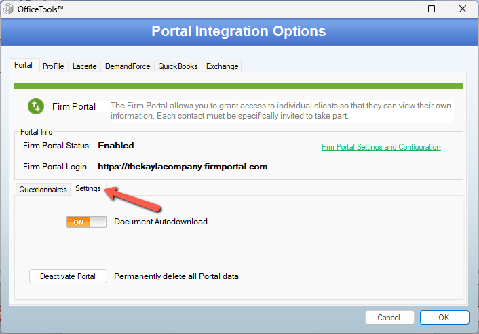Screen dimensions: 479x334
Task: Open the ProFile tab
Action: (x=54, y=66)
